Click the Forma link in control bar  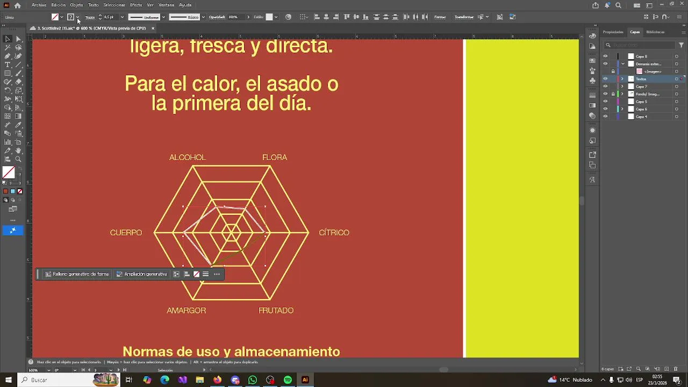click(440, 17)
